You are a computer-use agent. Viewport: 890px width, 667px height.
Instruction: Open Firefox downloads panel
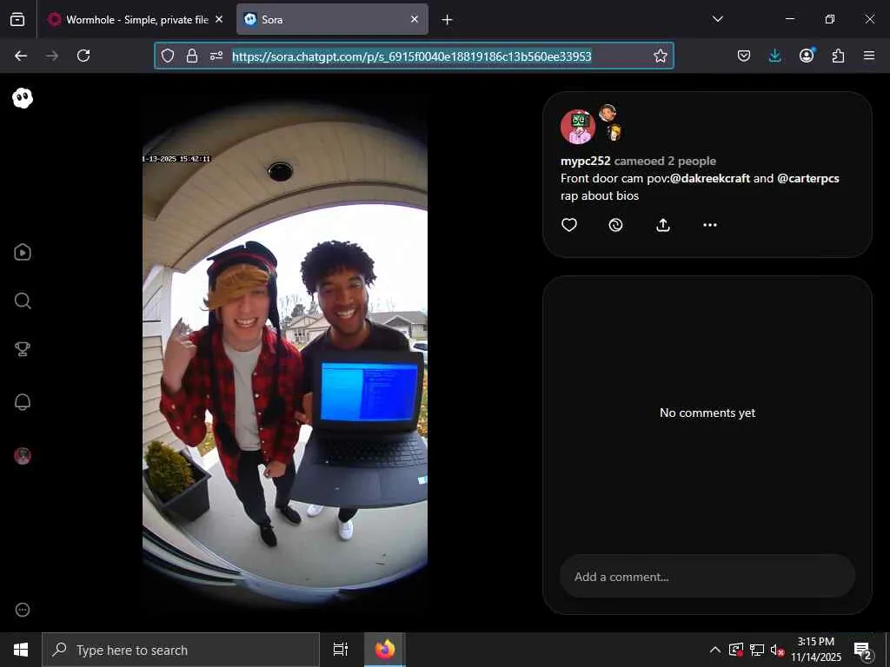[x=774, y=56]
